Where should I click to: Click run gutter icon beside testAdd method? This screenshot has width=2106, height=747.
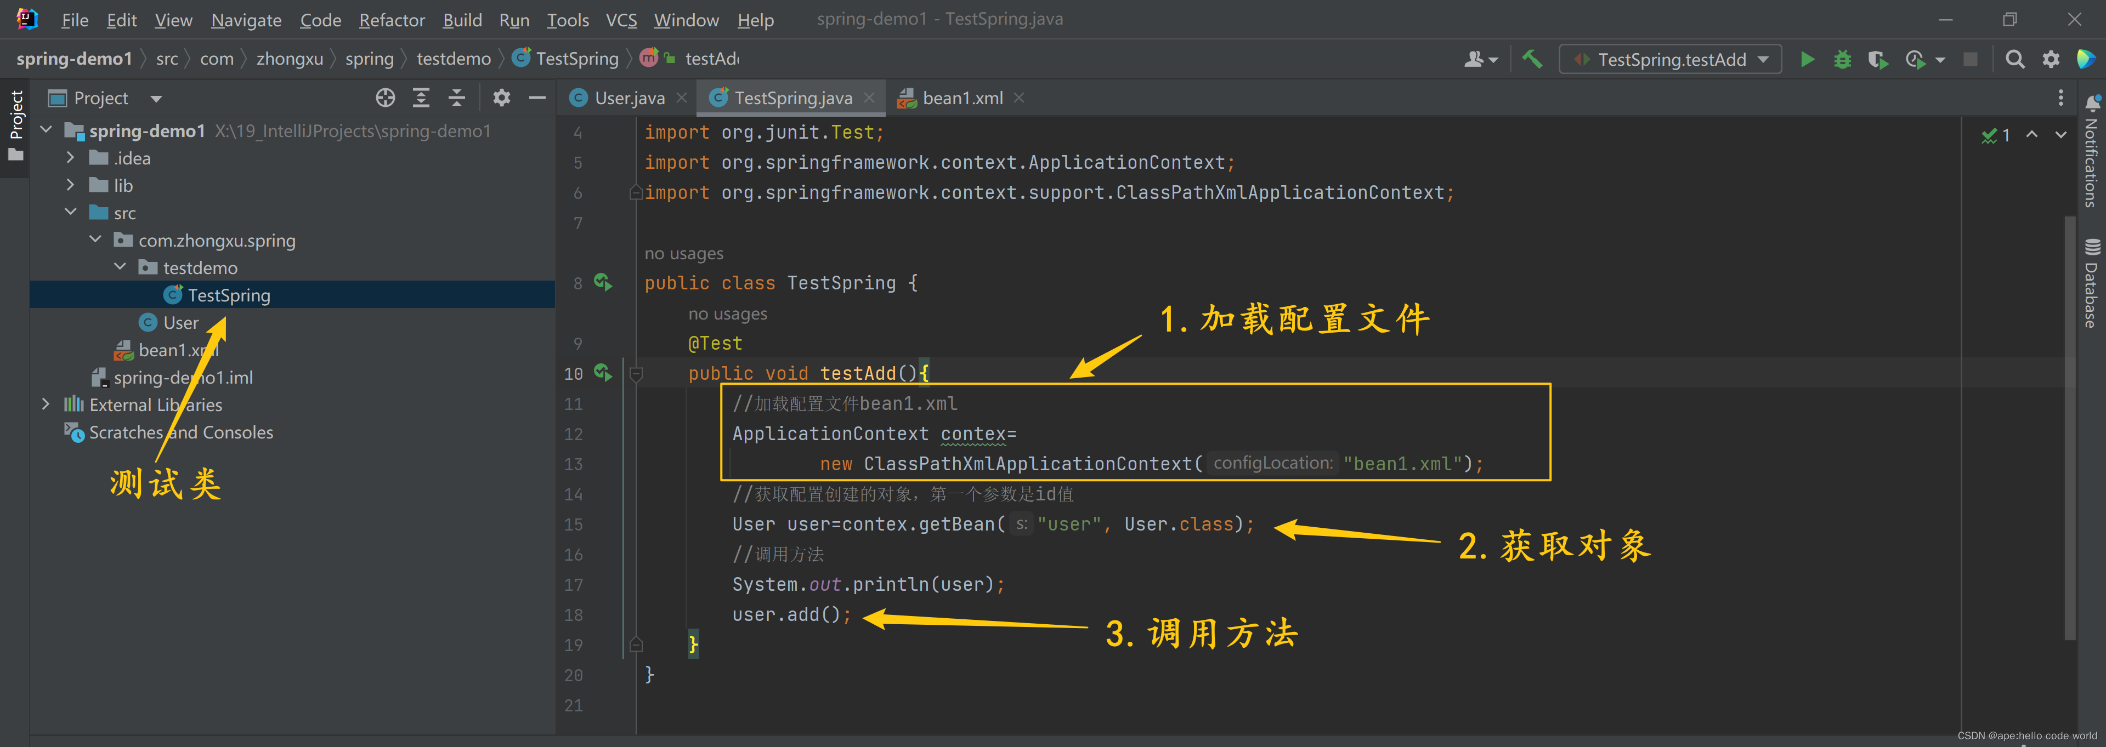click(x=603, y=374)
